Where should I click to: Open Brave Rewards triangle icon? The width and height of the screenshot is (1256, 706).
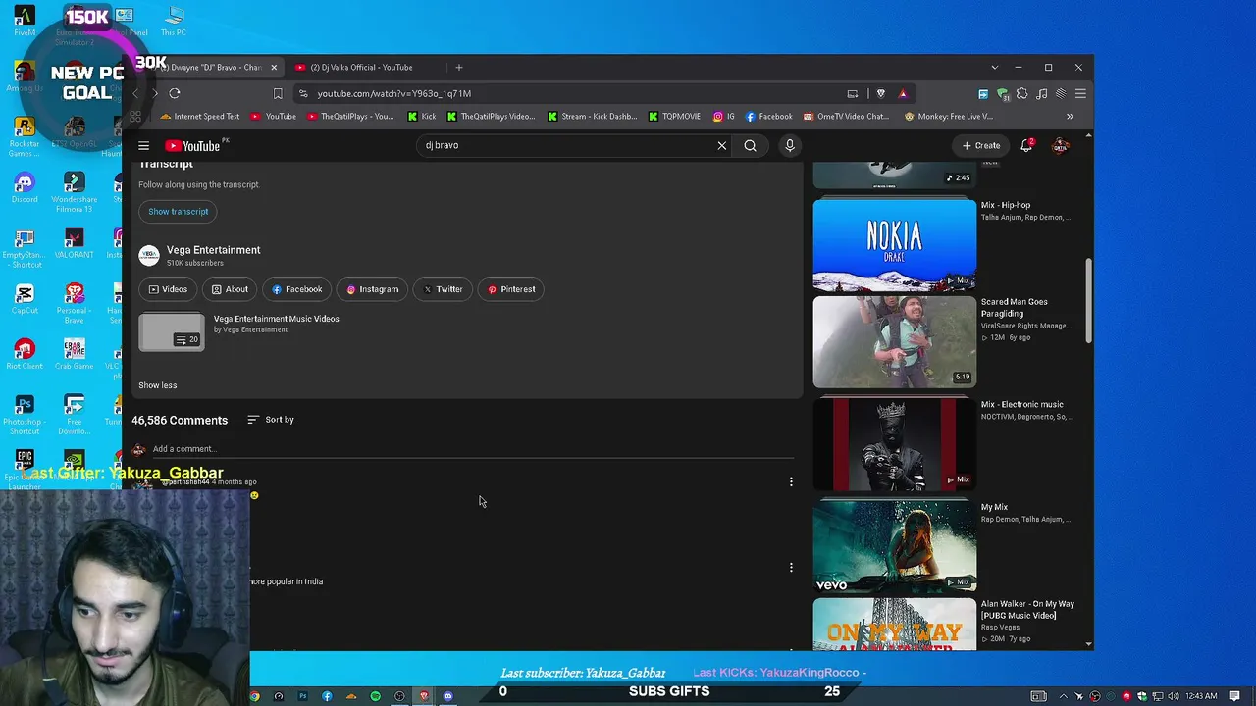tap(903, 93)
